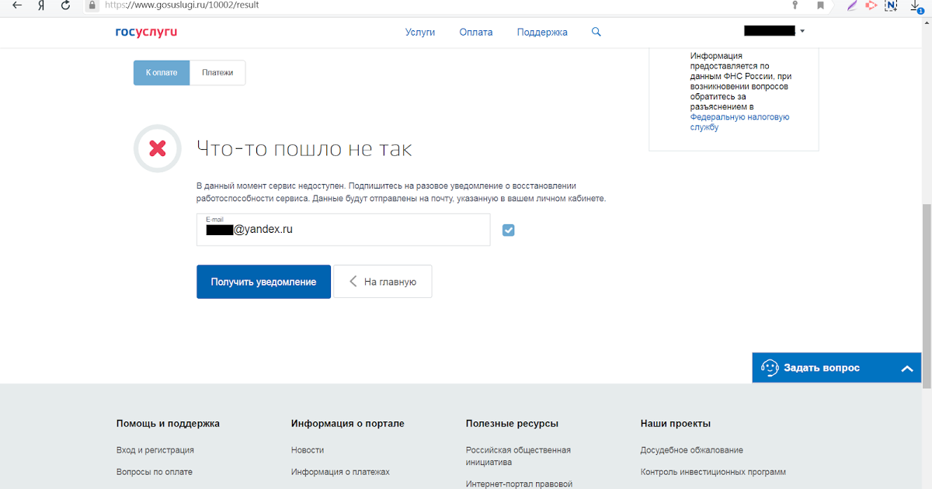Viewport: 932px width, 489px height.
Task: Click the browser address bar URL
Action: click(182, 5)
